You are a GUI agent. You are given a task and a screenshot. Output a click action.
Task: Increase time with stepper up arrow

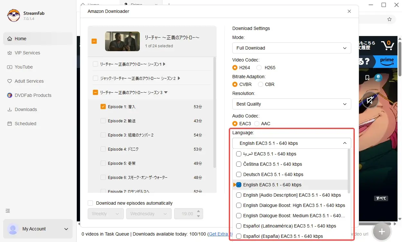pyautogui.click(x=199, y=211)
